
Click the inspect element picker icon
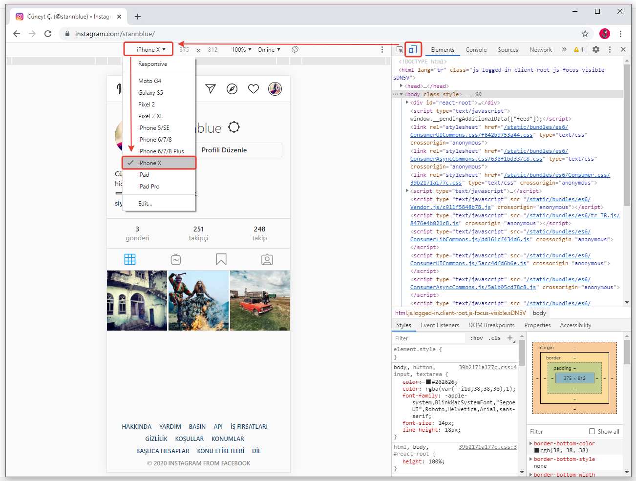(400, 49)
